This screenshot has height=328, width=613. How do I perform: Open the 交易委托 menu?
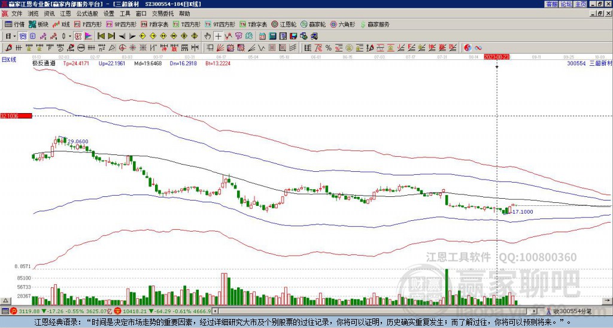point(163,14)
